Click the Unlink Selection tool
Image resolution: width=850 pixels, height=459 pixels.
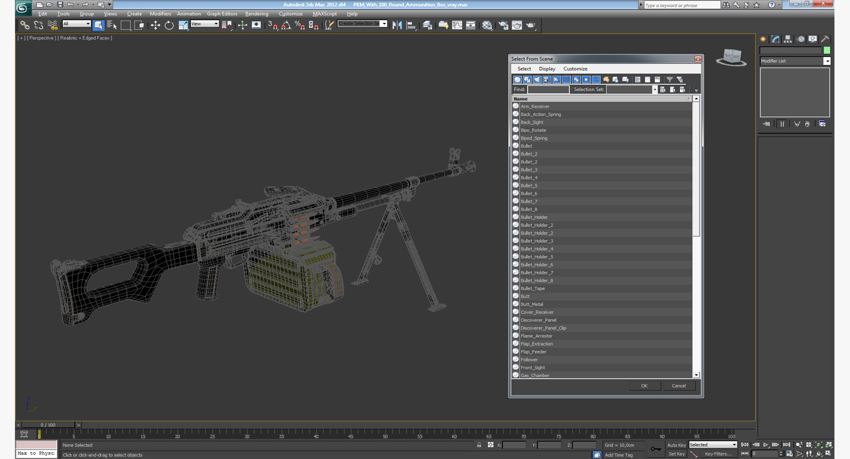click(38, 25)
